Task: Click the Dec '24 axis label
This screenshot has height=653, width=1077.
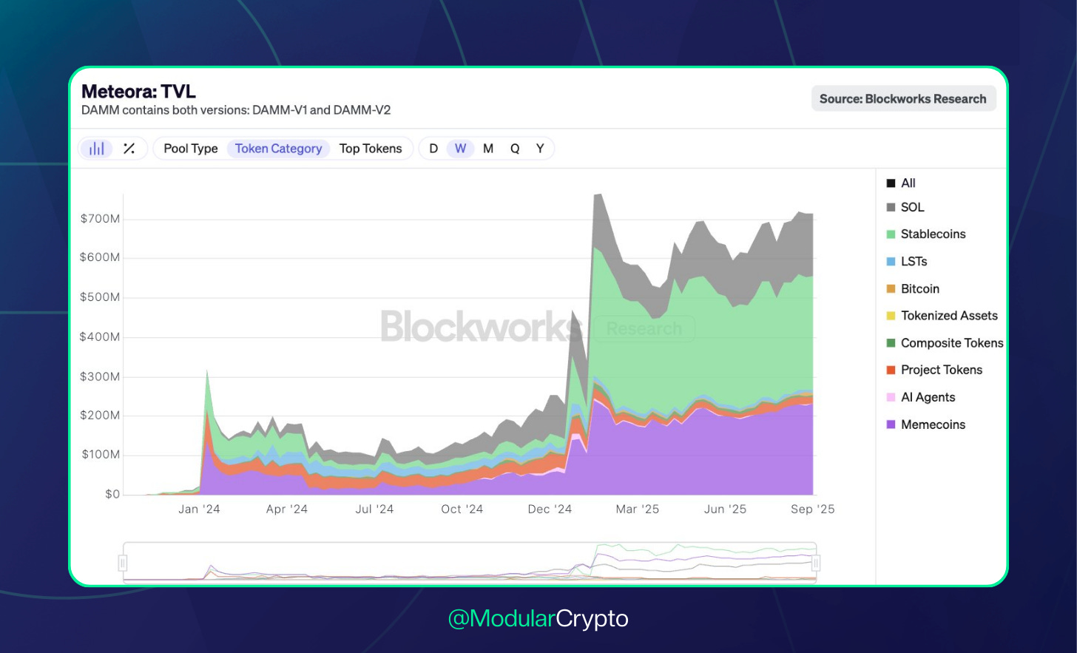Action: click(550, 510)
